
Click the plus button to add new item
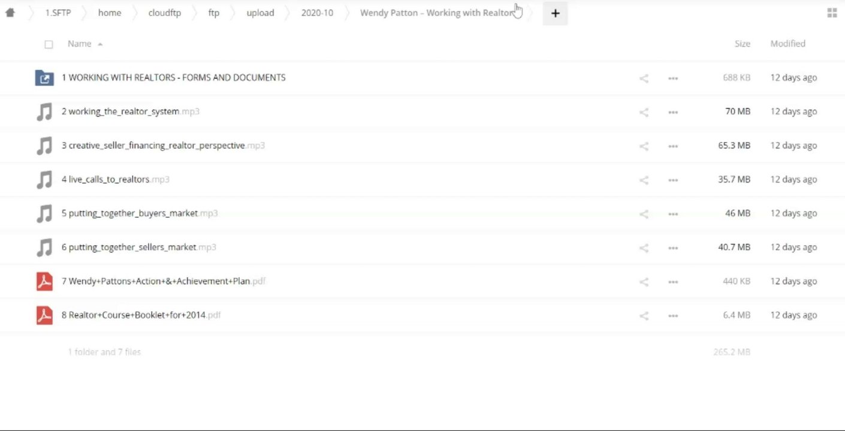555,13
